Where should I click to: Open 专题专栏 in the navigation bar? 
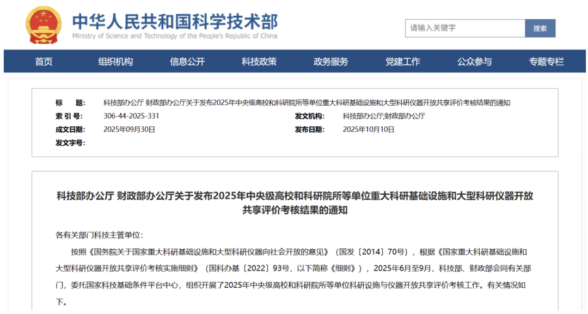point(546,61)
